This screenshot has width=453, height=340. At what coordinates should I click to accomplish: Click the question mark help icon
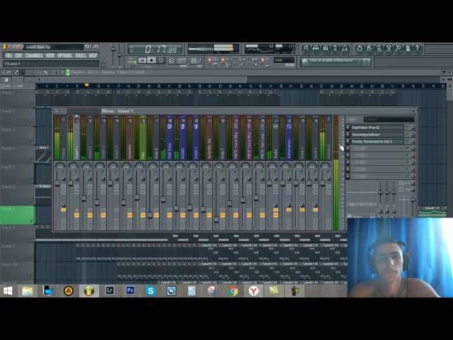[417, 48]
